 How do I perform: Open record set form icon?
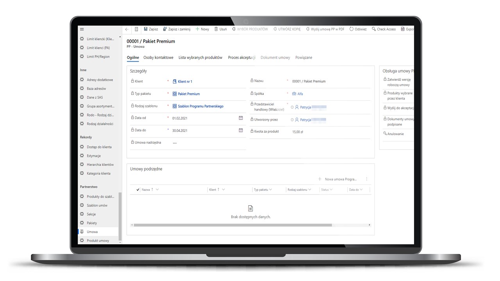pyautogui.click(x=136, y=29)
